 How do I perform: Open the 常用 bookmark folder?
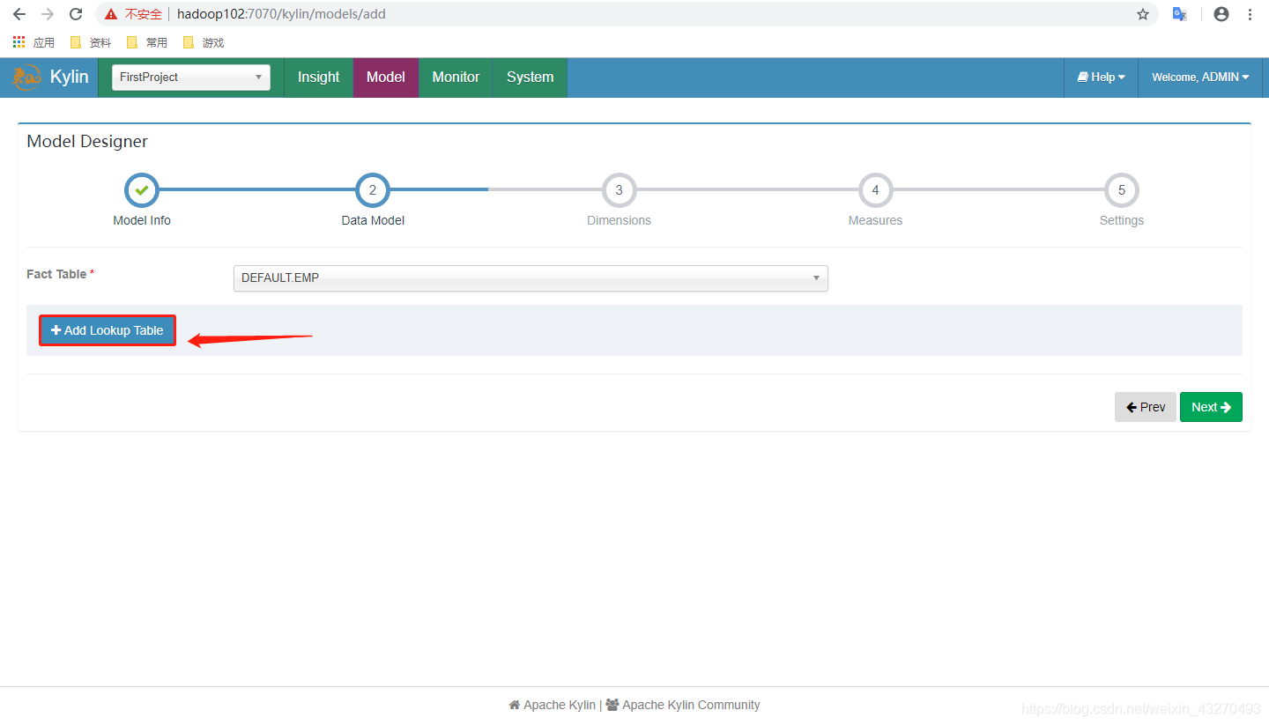pyautogui.click(x=147, y=42)
